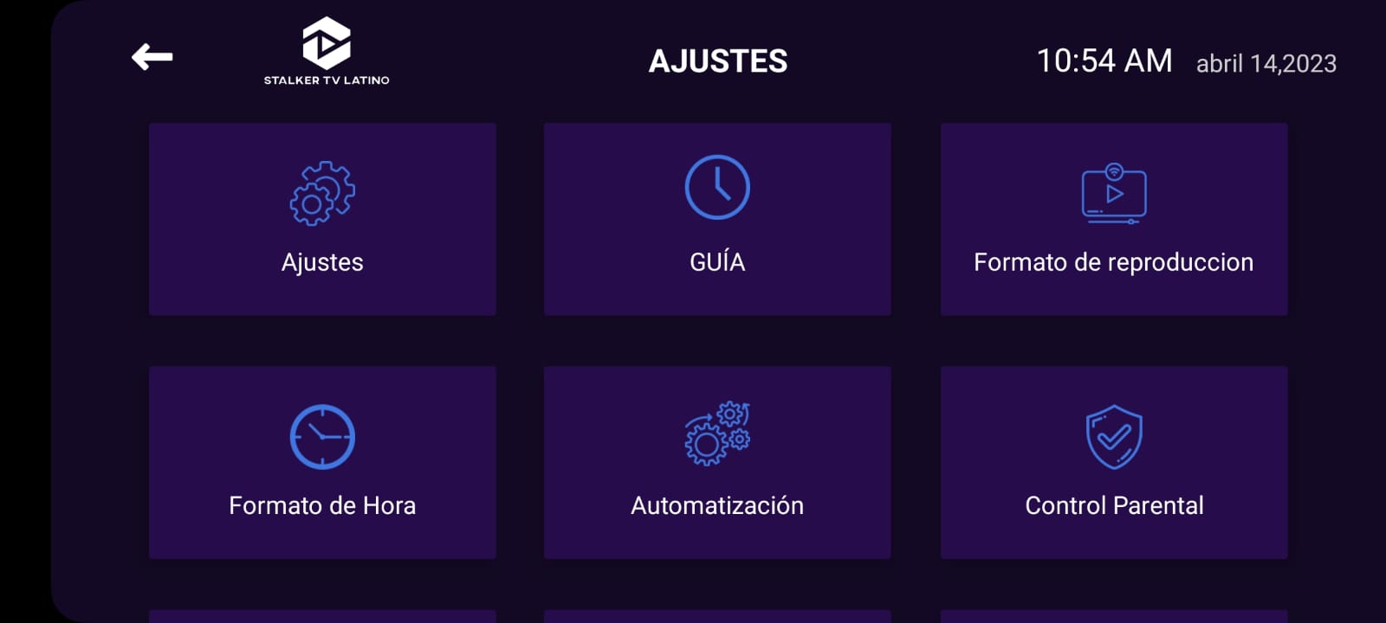Screen dimensions: 1386x623
Task: Tap the partially visible bottom-right tile
Action: (1114, 616)
